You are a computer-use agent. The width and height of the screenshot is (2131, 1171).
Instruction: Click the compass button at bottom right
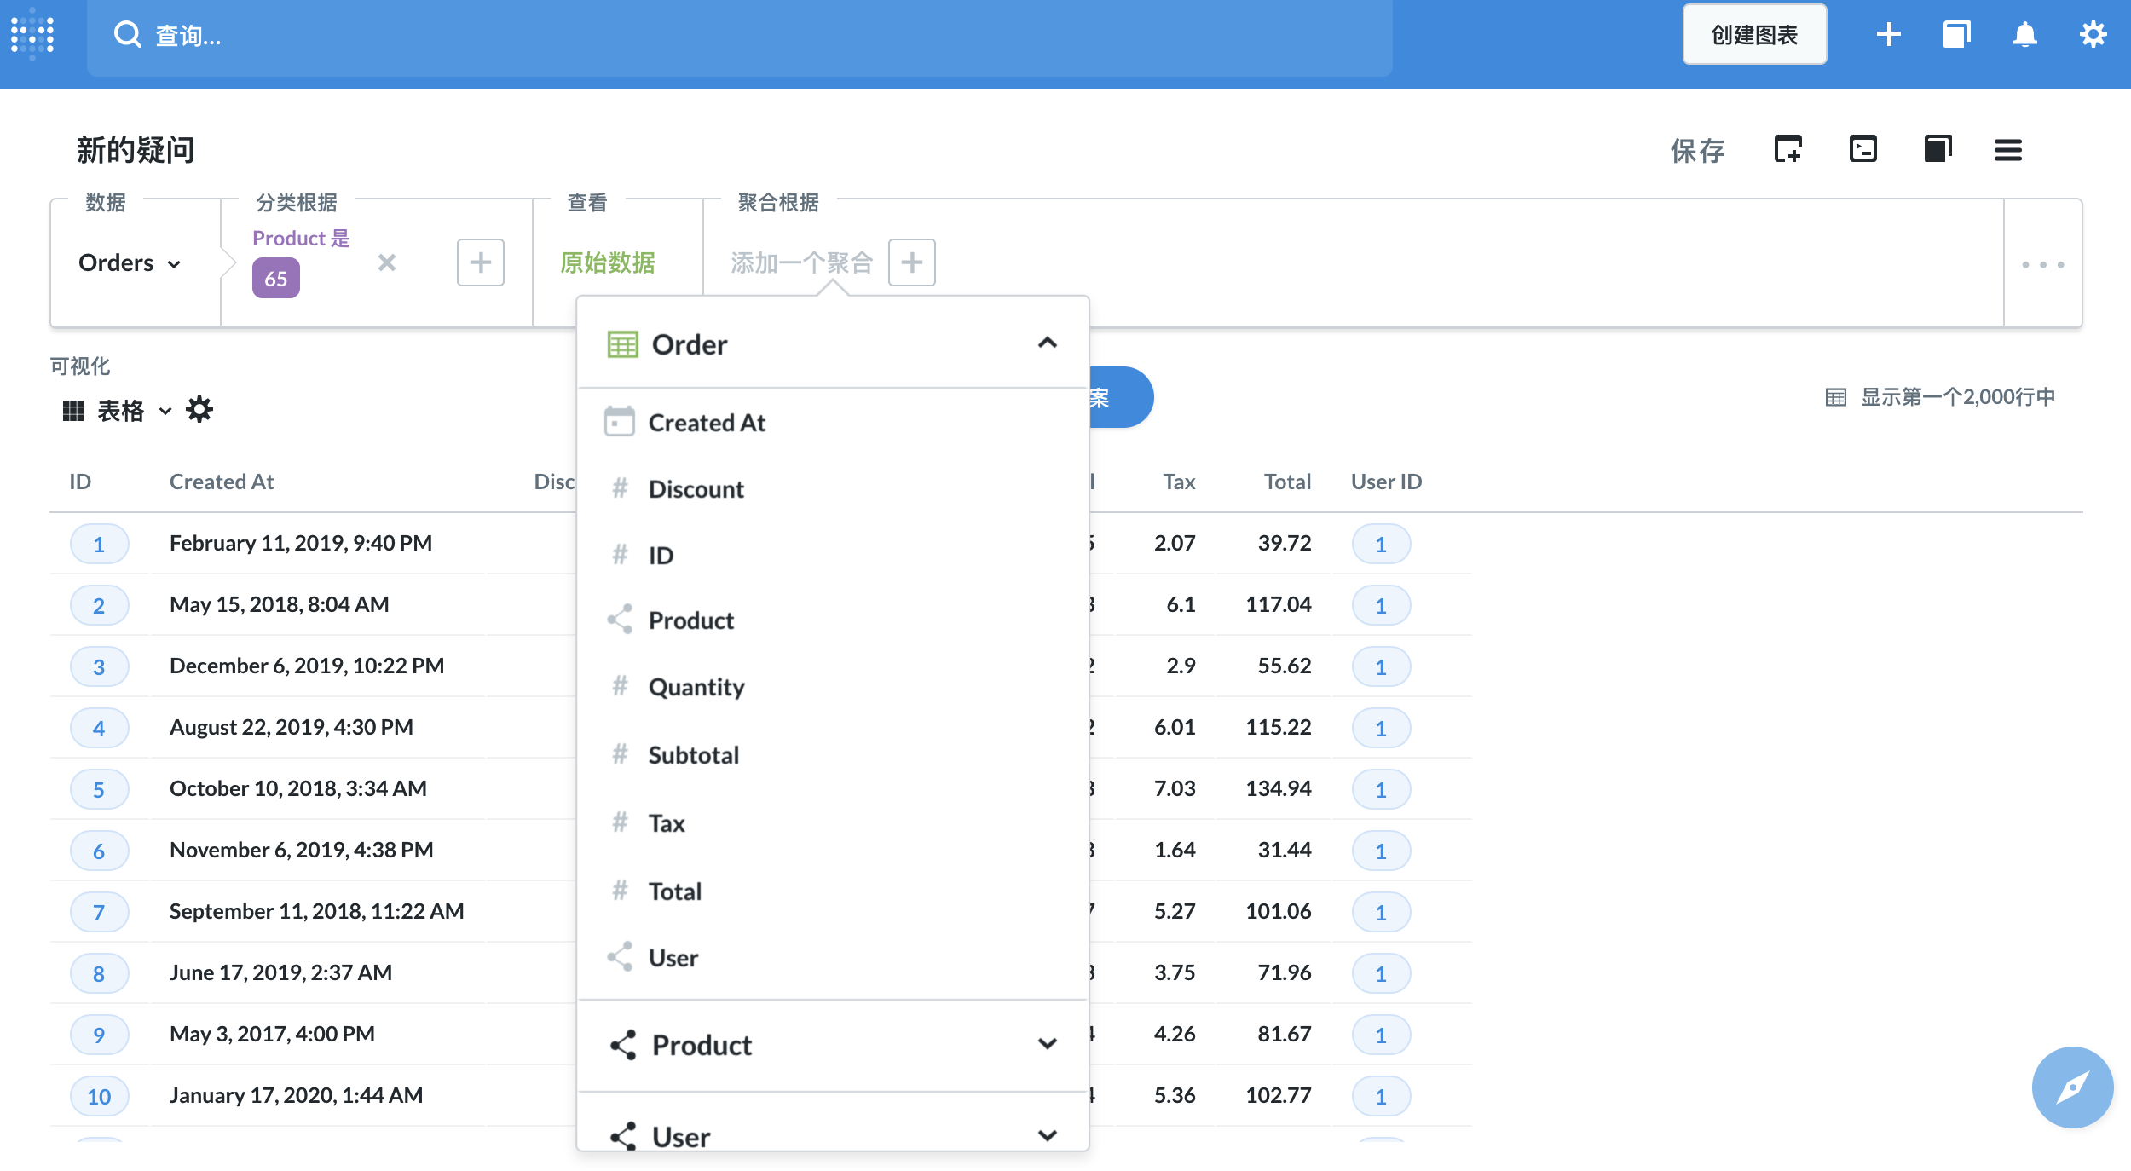[x=2071, y=1087]
